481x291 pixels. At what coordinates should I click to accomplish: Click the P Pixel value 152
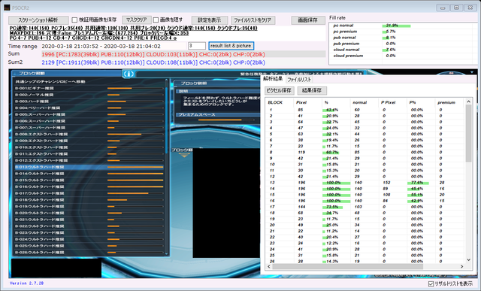386,183
